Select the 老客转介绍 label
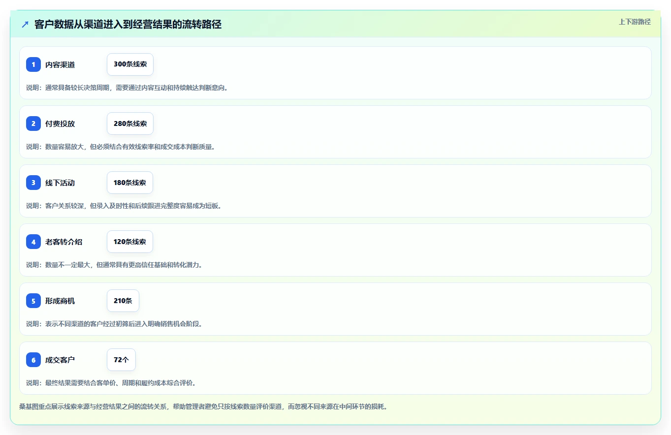This screenshot has height=435, width=671. tap(64, 242)
